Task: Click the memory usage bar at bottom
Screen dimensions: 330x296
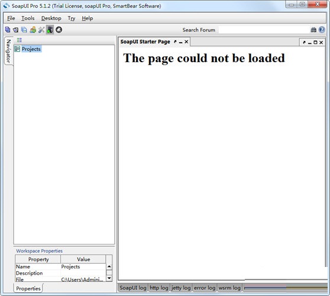Action: click(286, 288)
